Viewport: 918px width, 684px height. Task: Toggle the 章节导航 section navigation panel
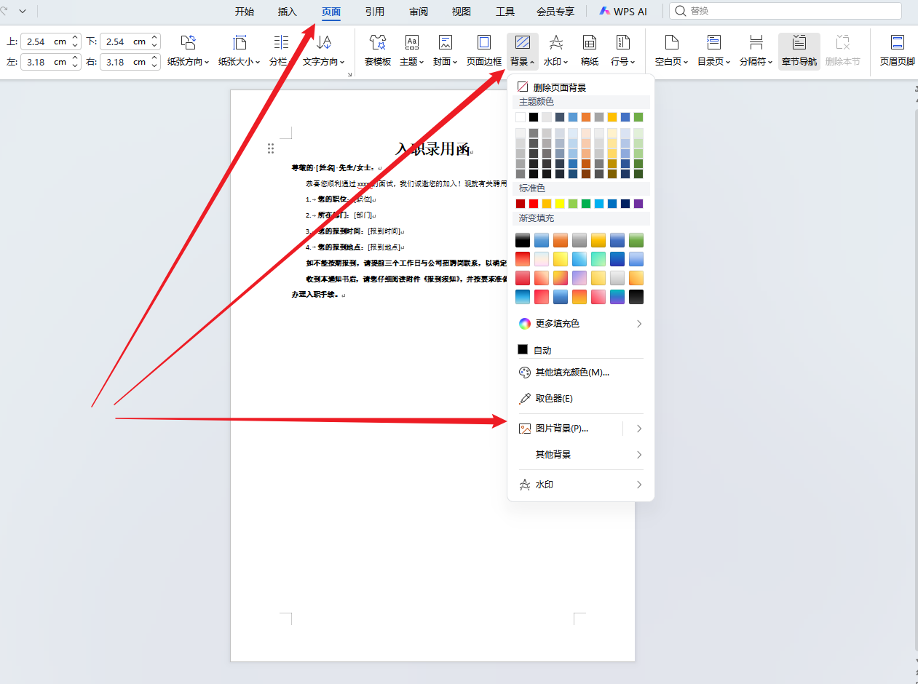pyautogui.click(x=799, y=50)
